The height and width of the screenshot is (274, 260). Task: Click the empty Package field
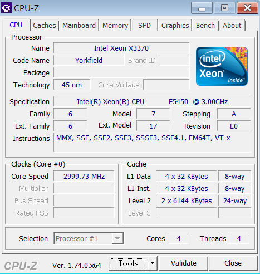pos(121,73)
